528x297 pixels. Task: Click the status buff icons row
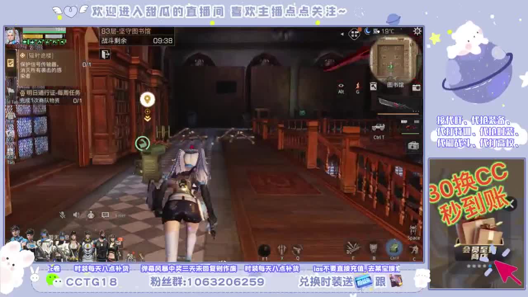pyautogui.click(x=44, y=42)
